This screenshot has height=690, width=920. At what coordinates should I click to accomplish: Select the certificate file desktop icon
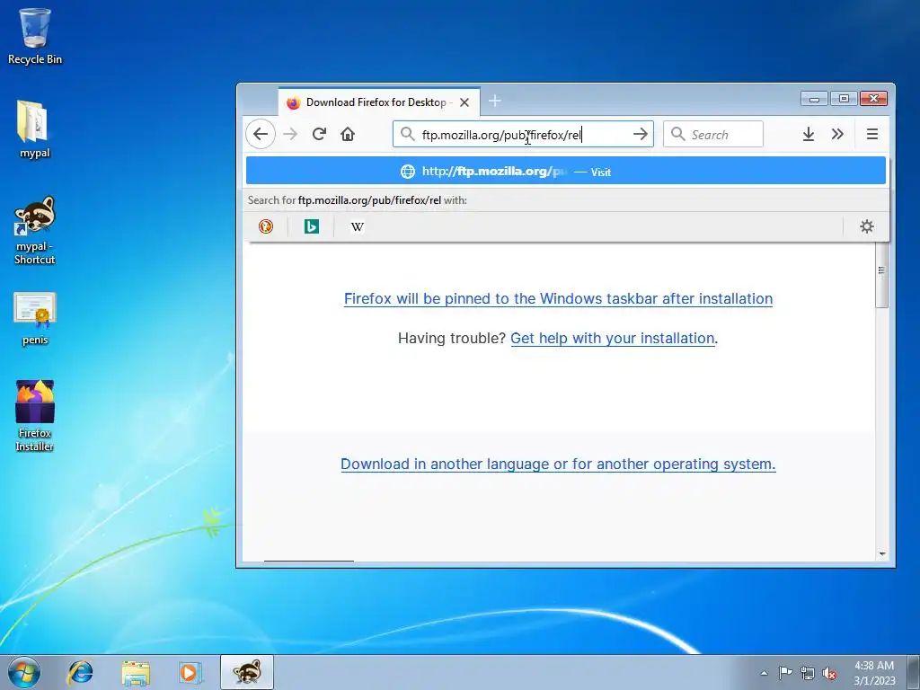(x=35, y=318)
